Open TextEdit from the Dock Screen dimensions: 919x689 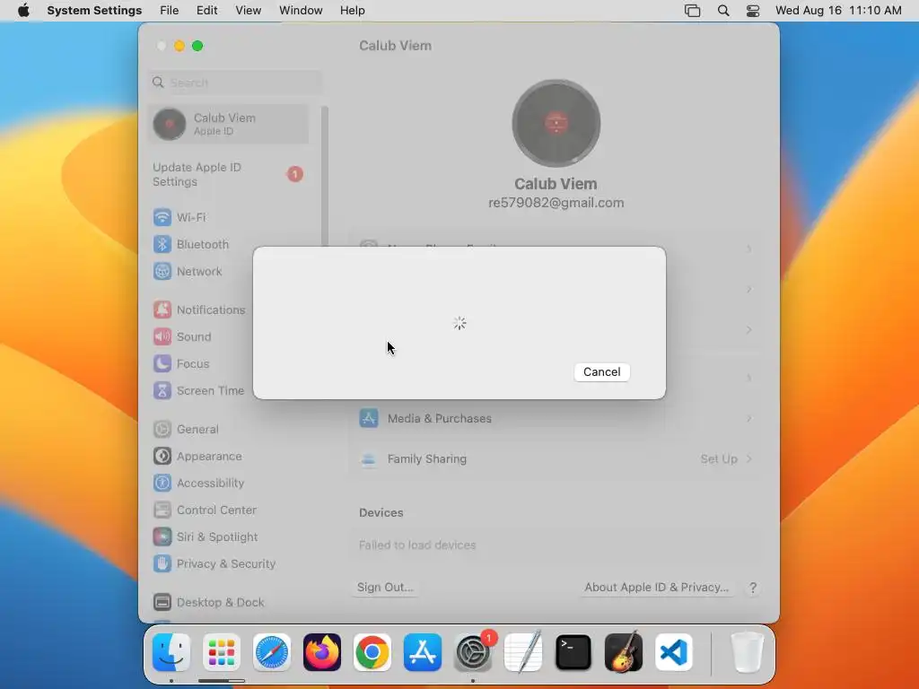[x=523, y=652]
